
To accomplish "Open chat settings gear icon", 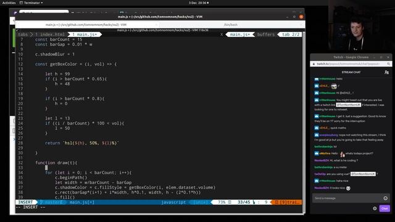I will coord(375,208).
